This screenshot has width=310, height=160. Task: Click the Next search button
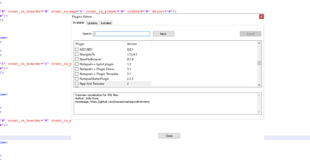pos(164,34)
